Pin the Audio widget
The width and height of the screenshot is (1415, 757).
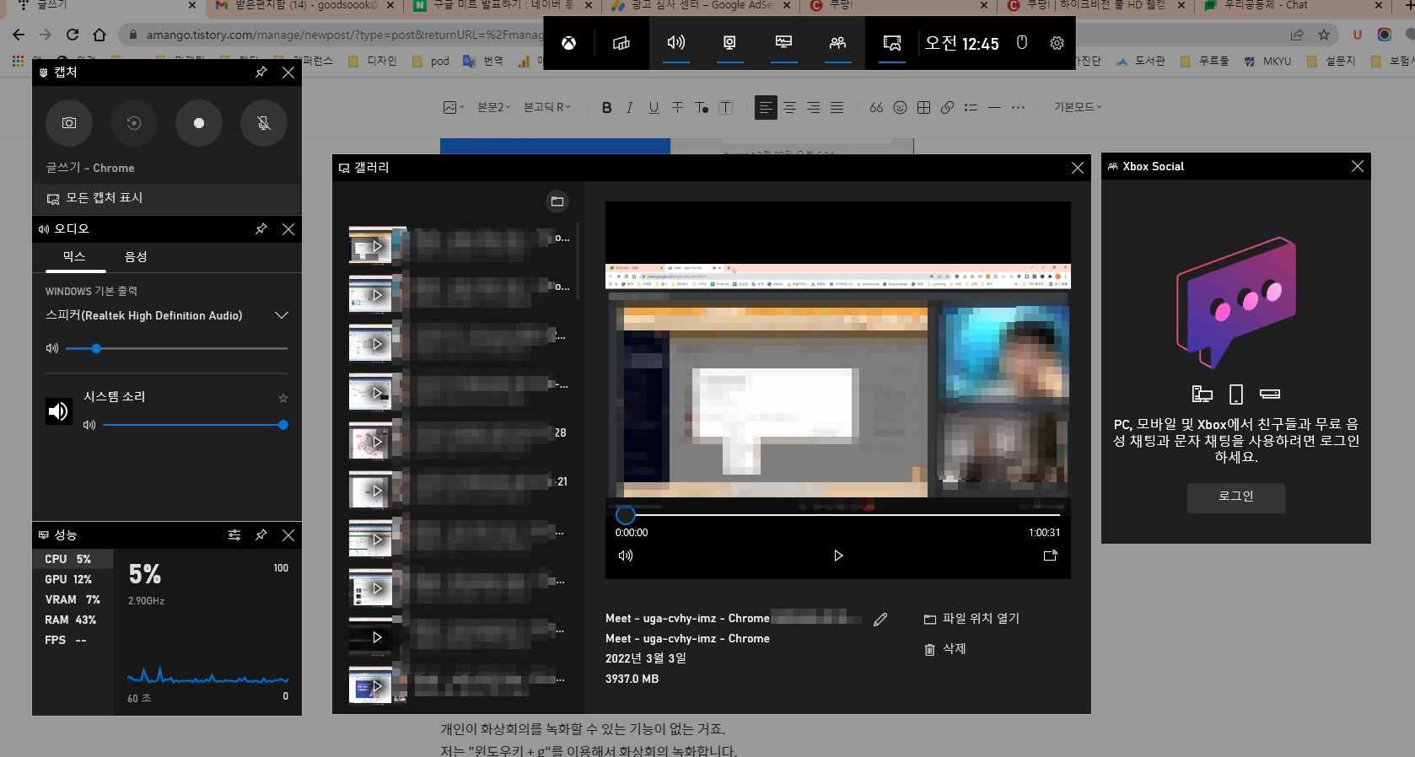point(261,228)
